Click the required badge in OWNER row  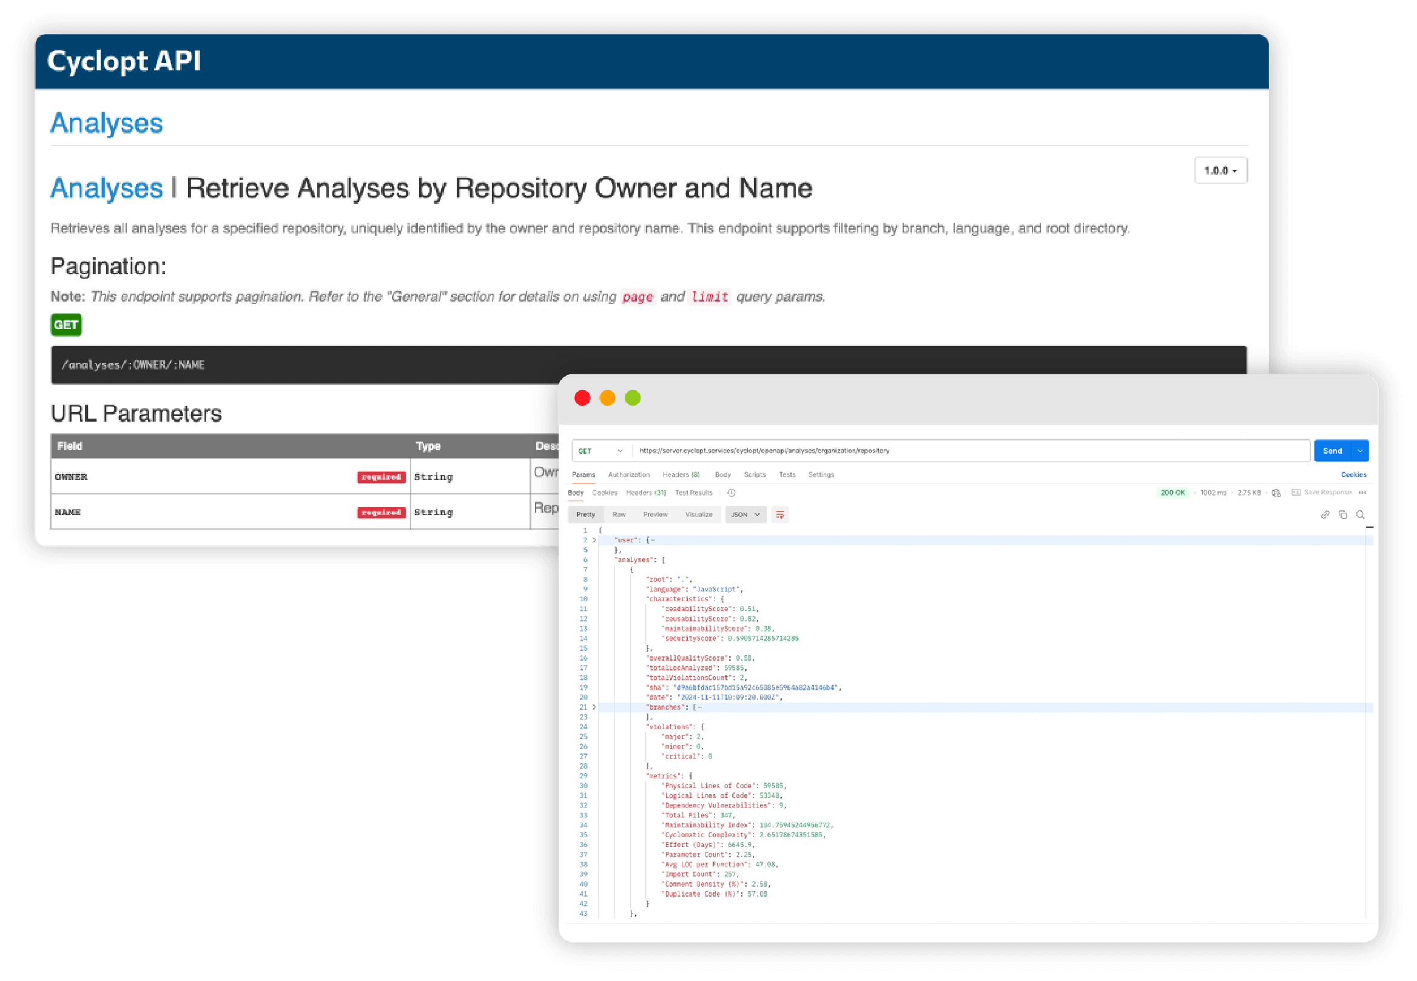[381, 477]
